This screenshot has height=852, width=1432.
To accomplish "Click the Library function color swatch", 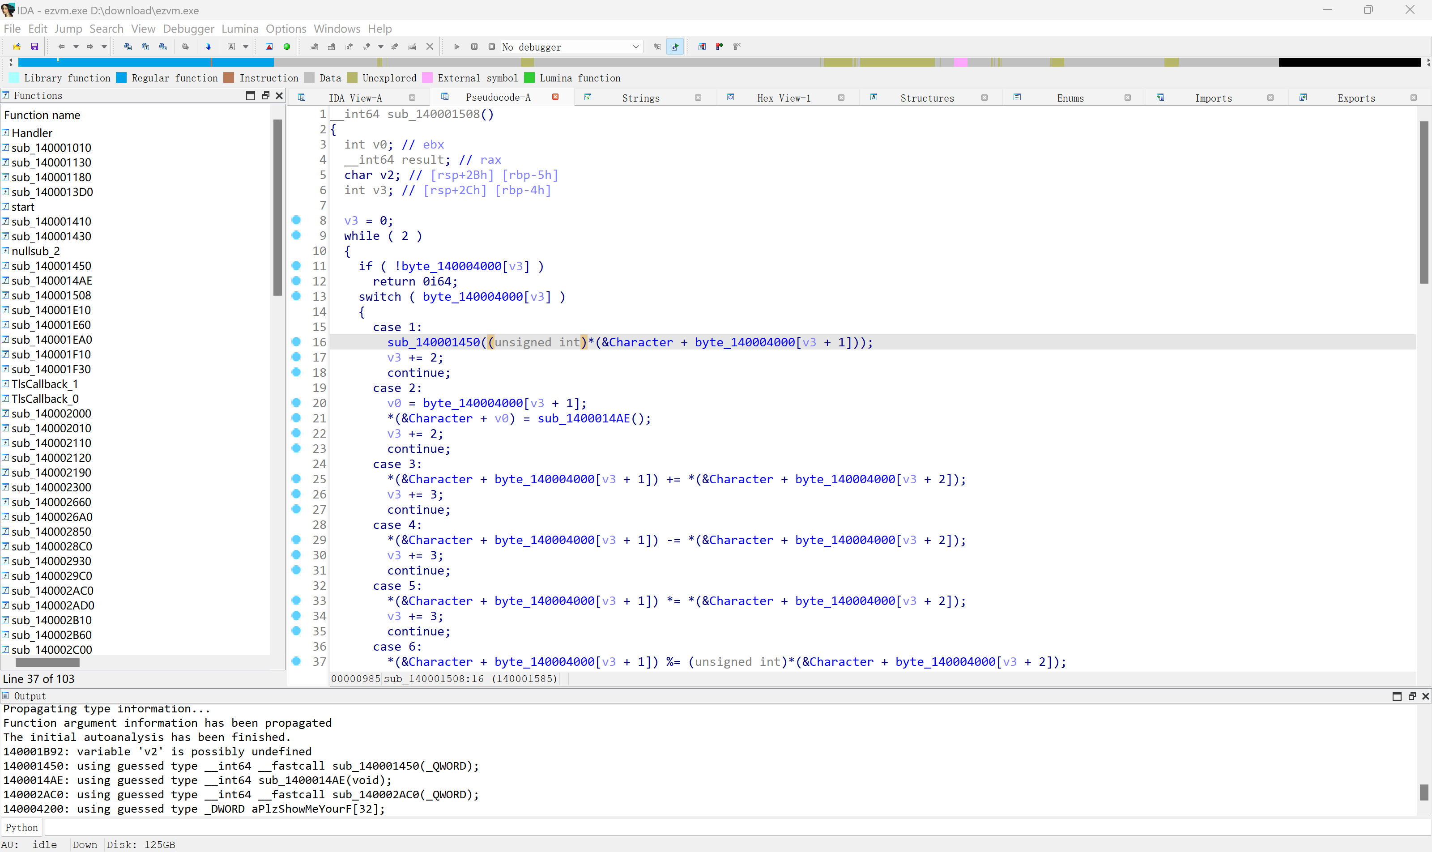I will click(14, 77).
